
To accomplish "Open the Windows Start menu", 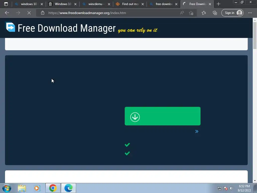I will (7, 188).
